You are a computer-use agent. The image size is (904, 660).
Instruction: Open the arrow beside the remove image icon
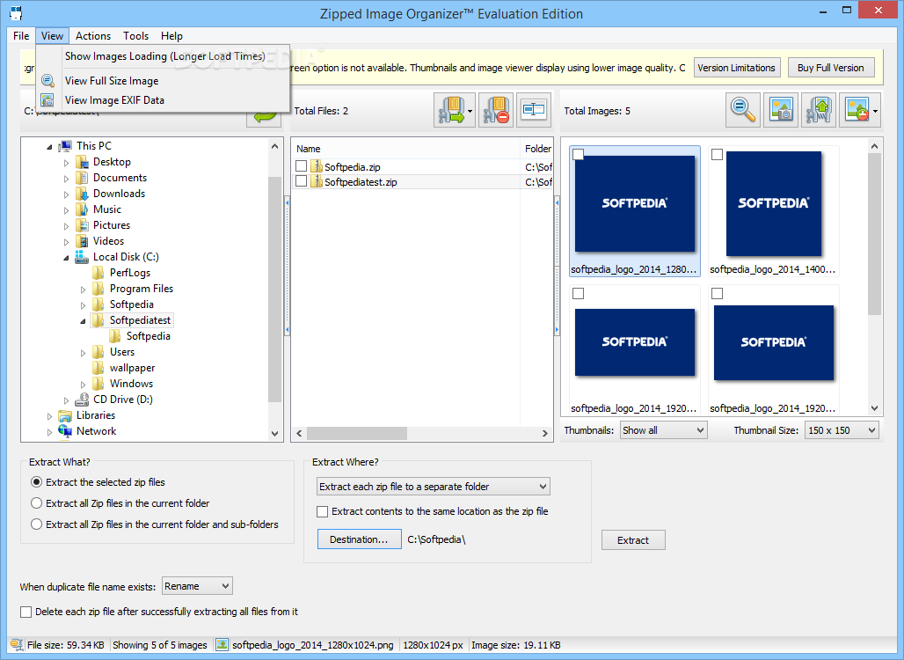[x=876, y=112]
